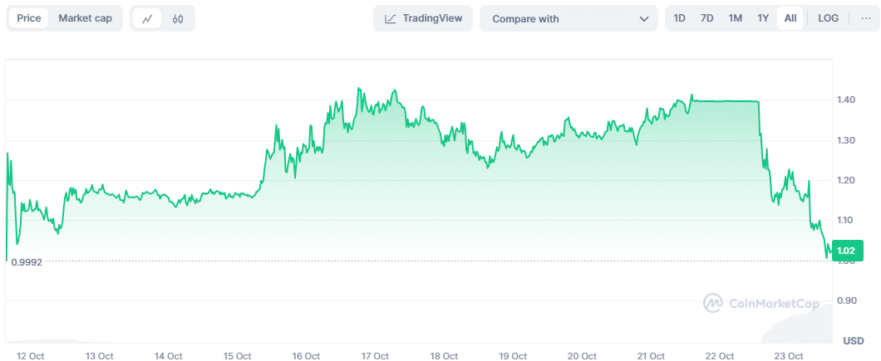Open the TradingView chart button

[x=423, y=18]
